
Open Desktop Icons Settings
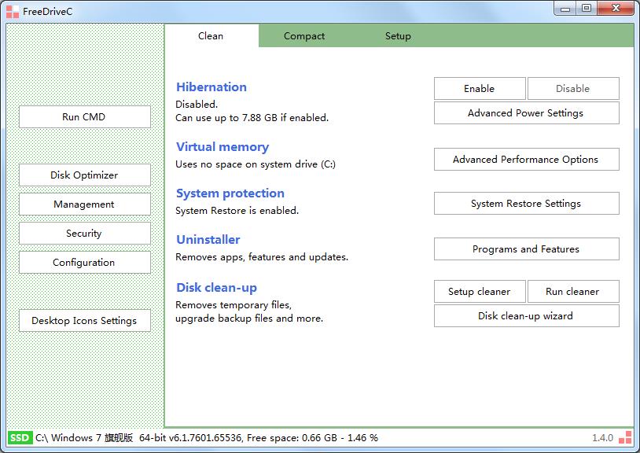pyautogui.click(x=84, y=321)
